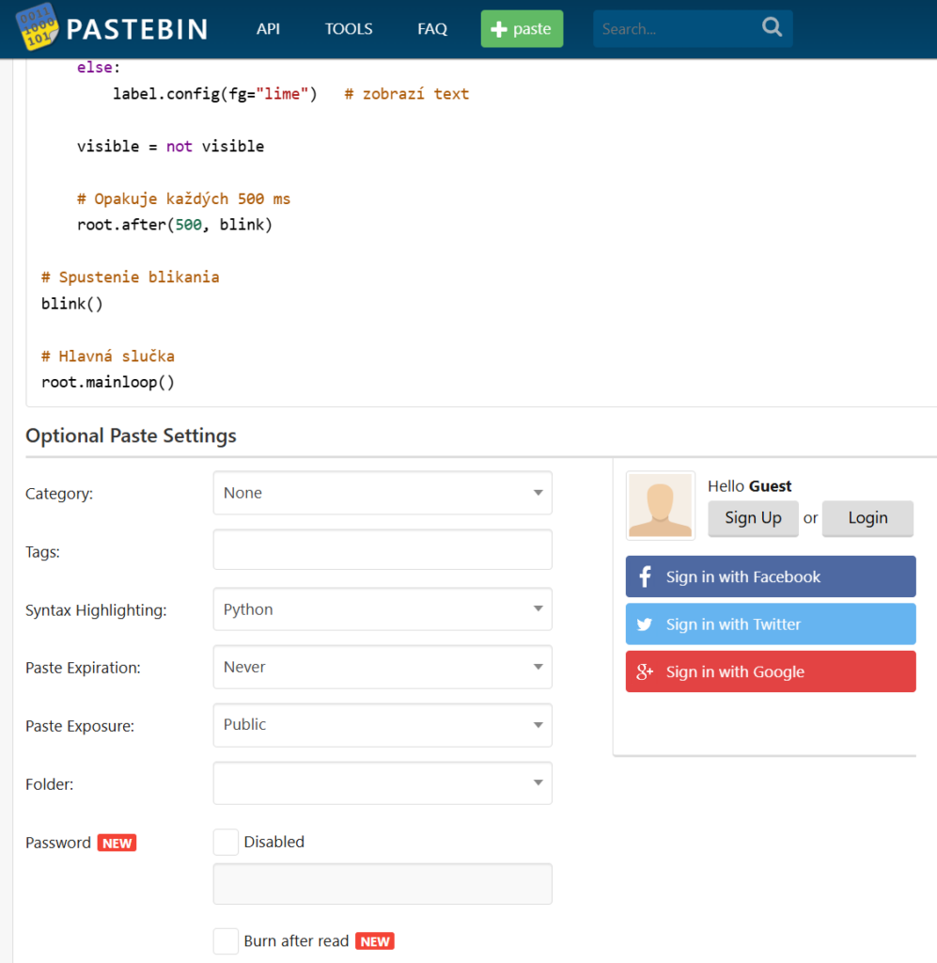Click the 'Optional Paste Settings' heading
The width and height of the screenshot is (937, 963).
pos(131,435)
